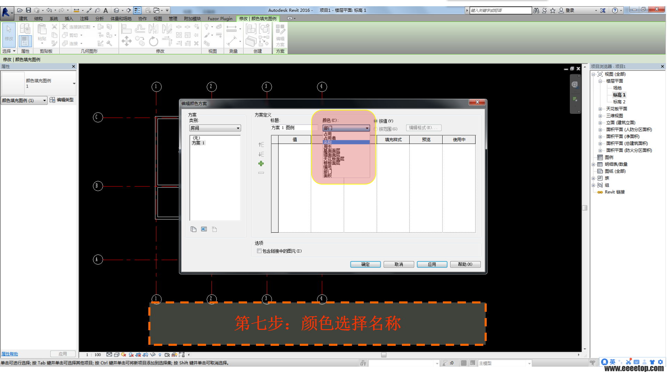The height and width of the screenshot is (375, 667).
Task: Open the 颜色 dropdown showing 部门
Action: coord(346,128)
